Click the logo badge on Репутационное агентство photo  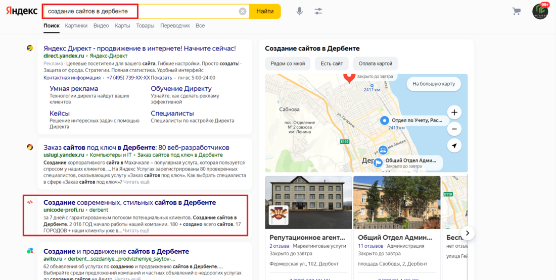(279, 215)
